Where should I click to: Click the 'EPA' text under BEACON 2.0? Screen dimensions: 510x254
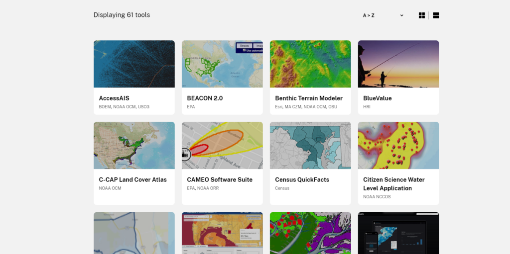click(x=191, y=107)
